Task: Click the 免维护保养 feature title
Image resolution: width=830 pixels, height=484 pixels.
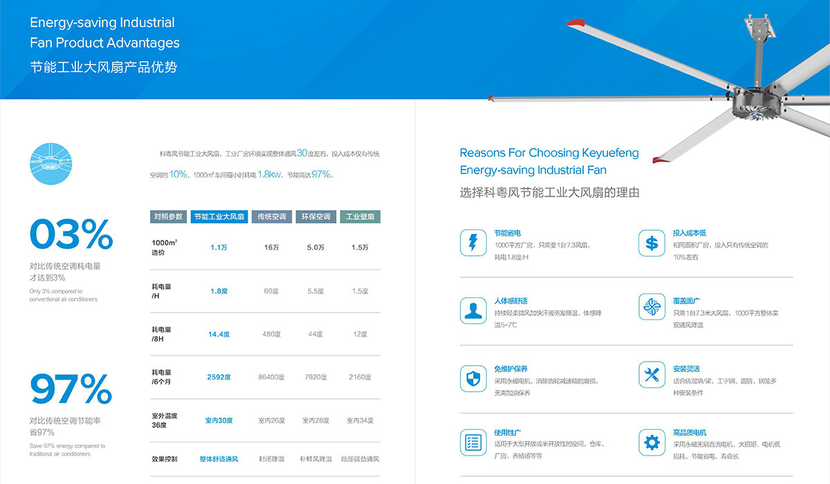Action: [511, 369]
